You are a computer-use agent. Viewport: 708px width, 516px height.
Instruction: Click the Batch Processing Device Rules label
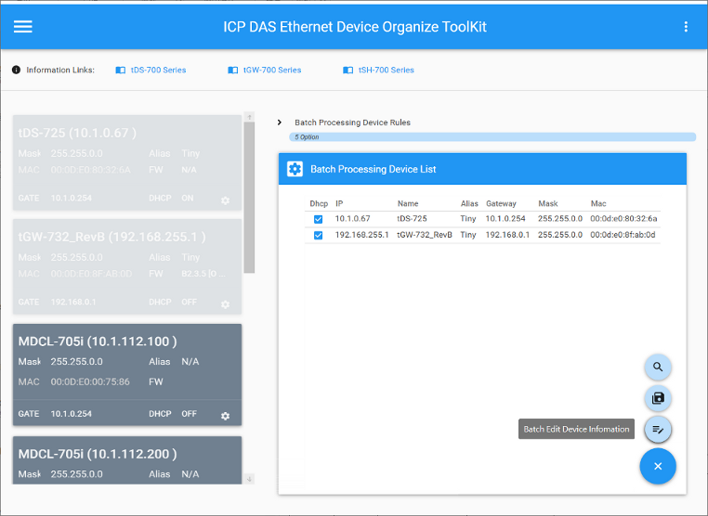click(353, 123)
